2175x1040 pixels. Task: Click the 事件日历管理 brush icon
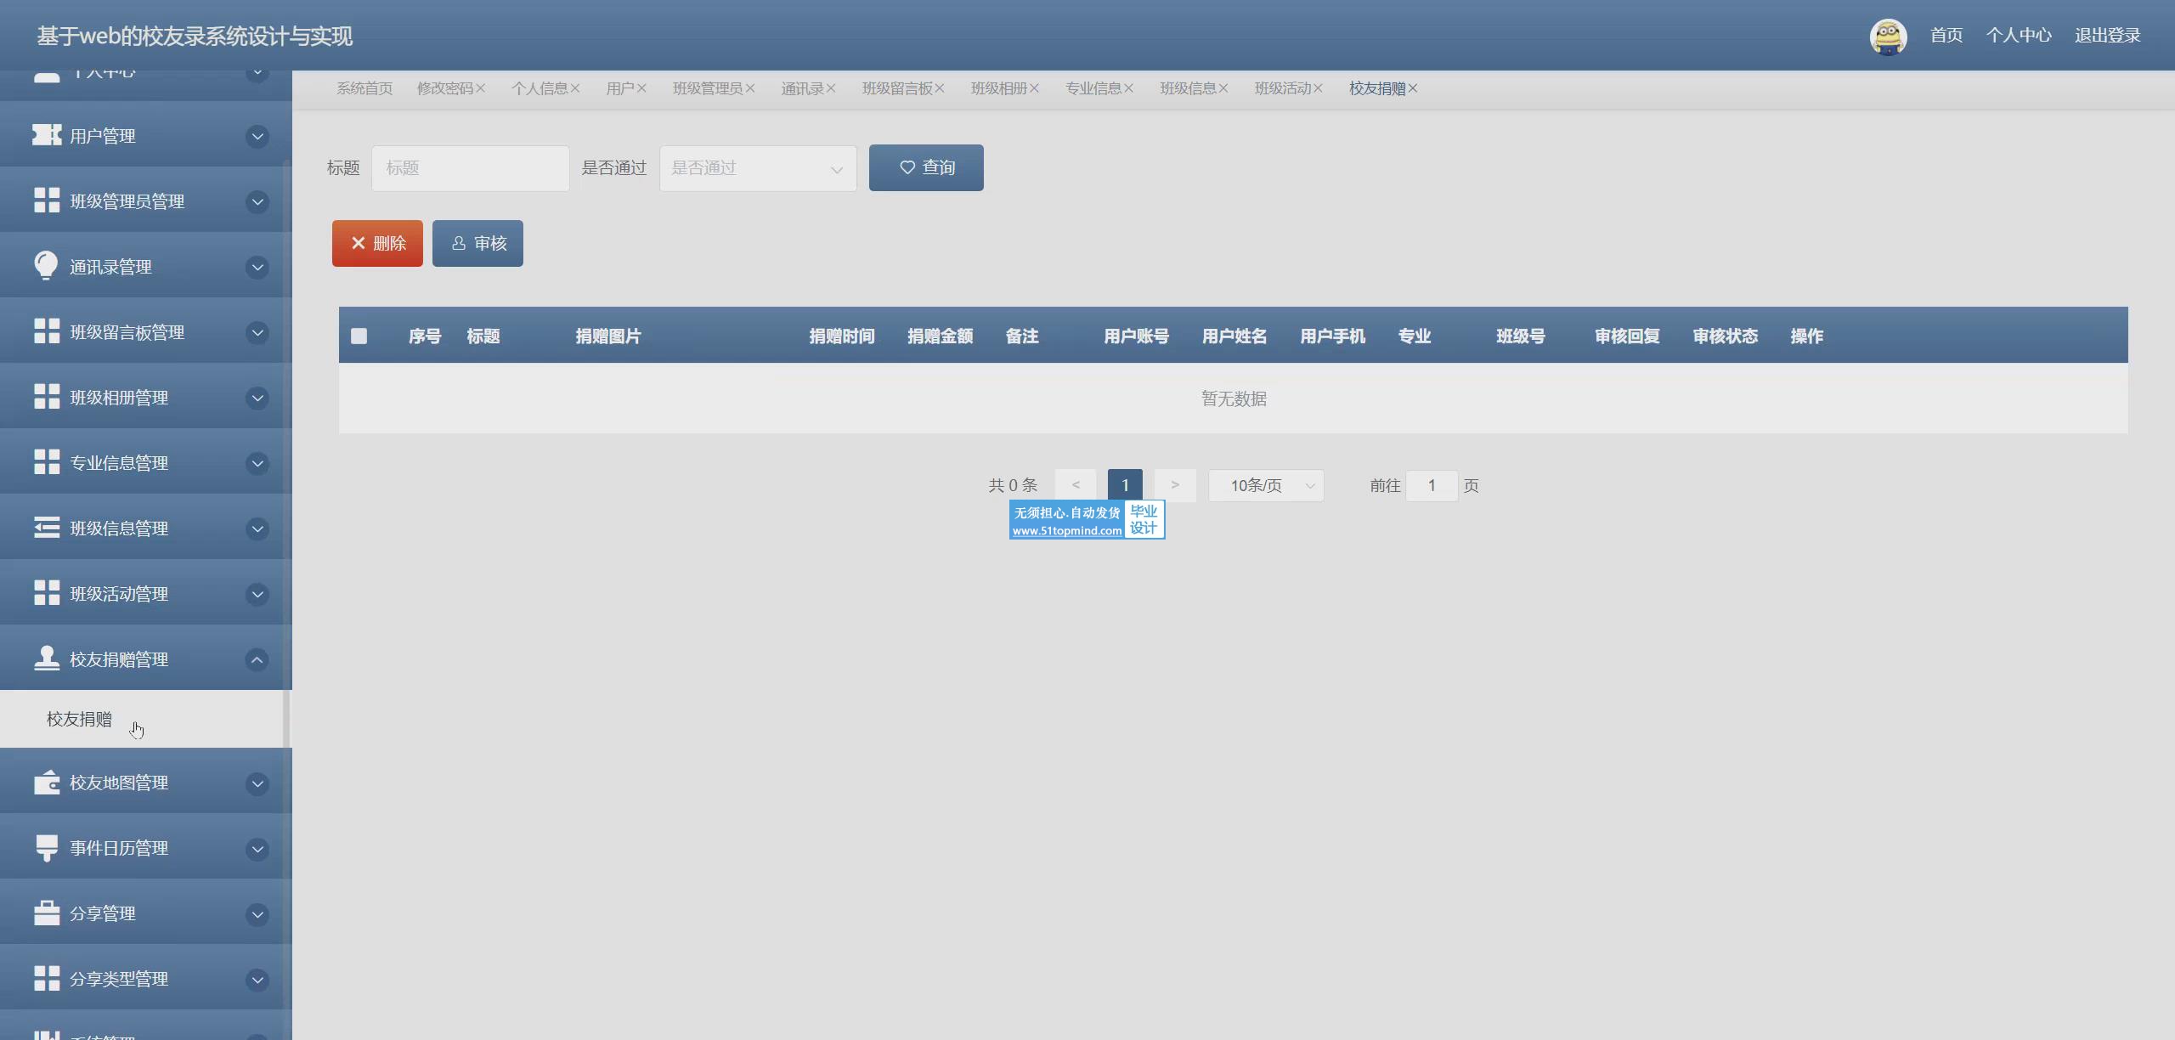tap(47, 848)
